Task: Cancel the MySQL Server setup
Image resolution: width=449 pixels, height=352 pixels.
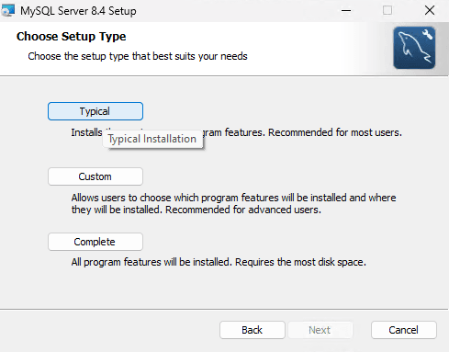Action: (x=404, y=330)
